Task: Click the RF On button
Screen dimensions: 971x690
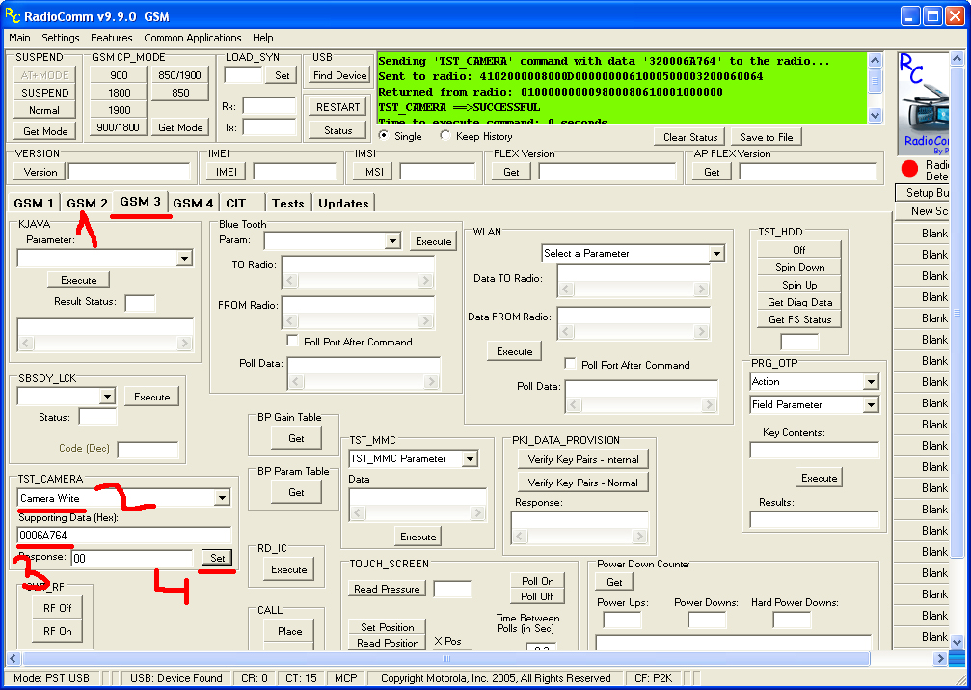Action: tap(58, 631)
